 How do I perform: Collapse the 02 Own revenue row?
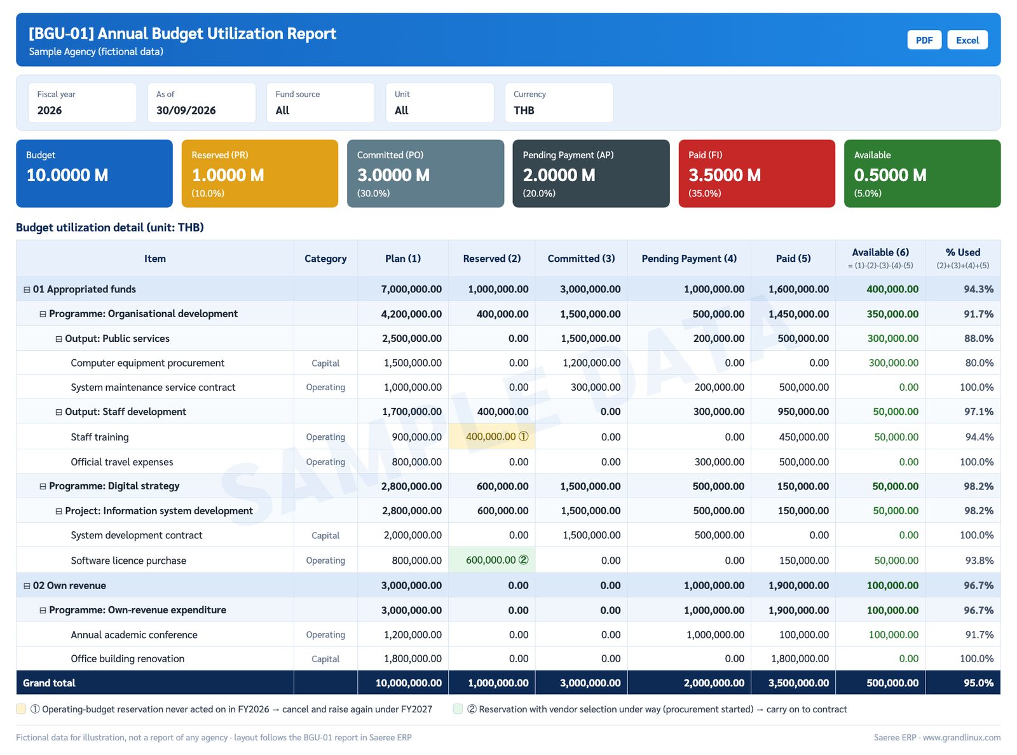[27, 586]
